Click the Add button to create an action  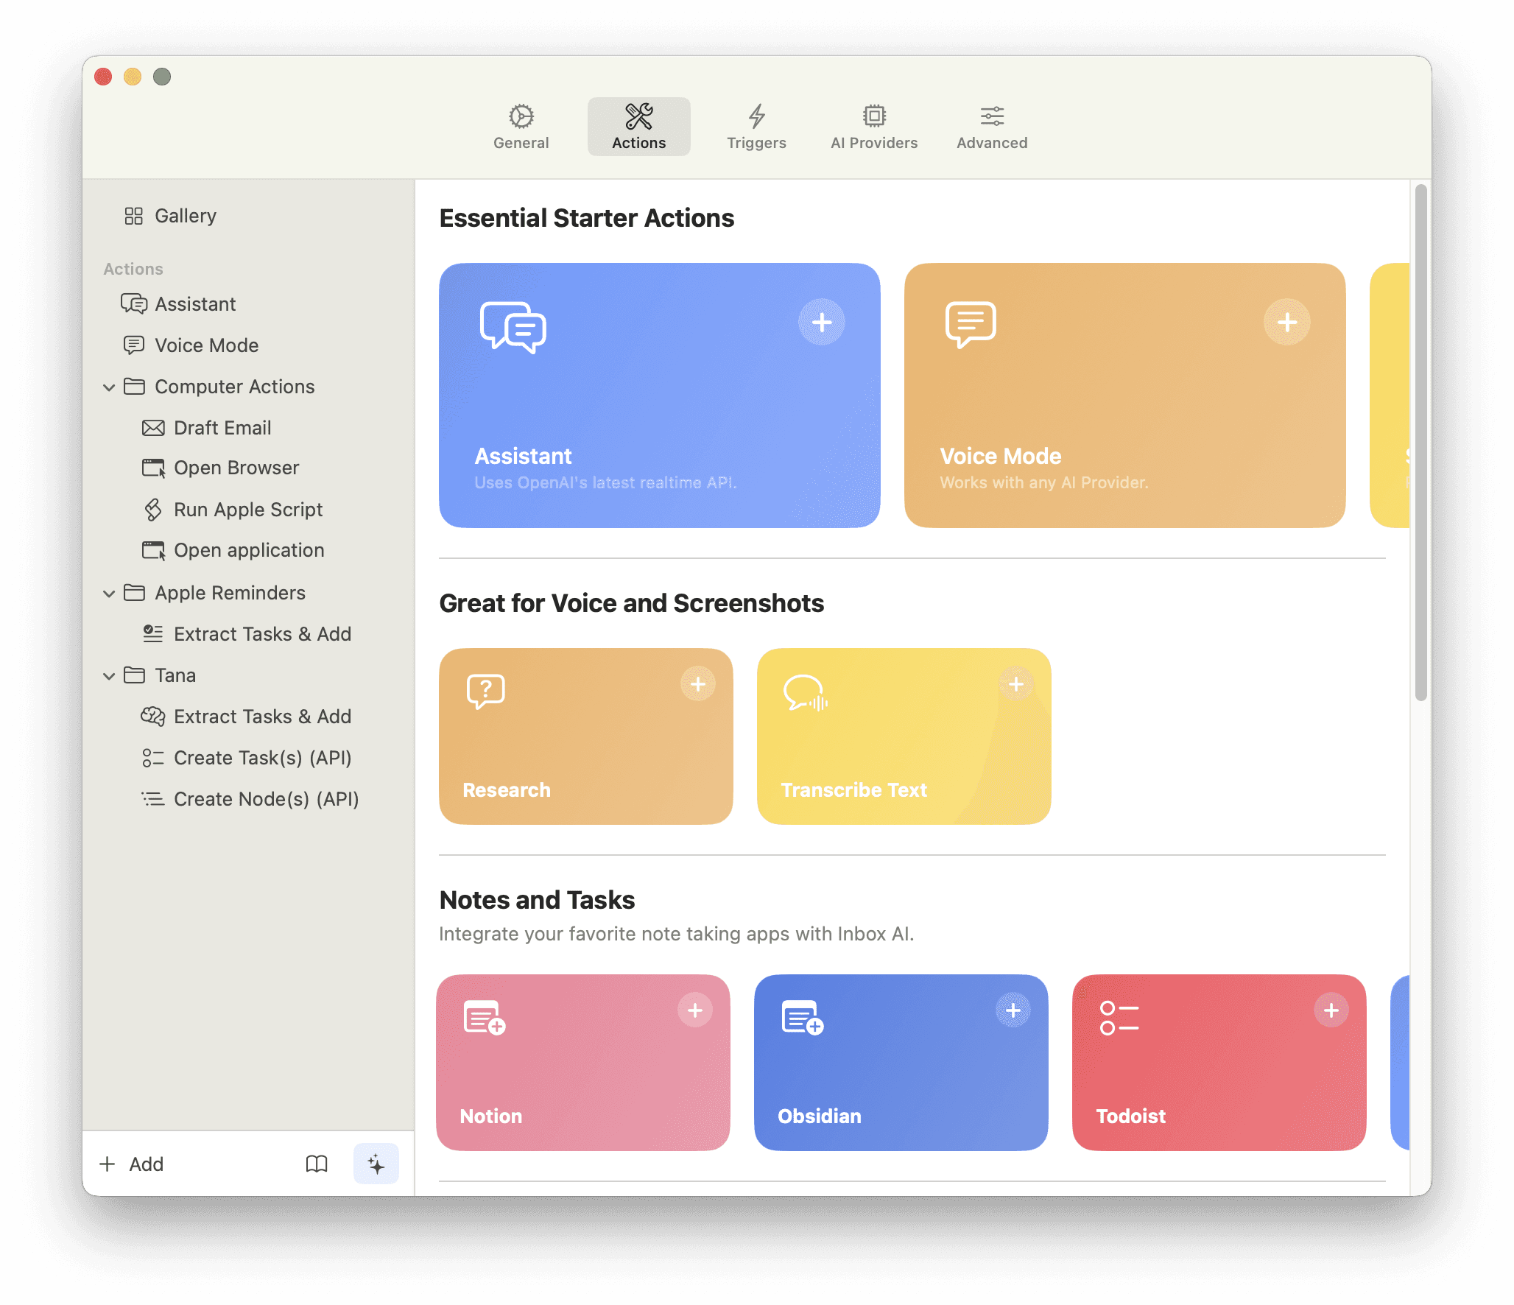[133, 1164]
